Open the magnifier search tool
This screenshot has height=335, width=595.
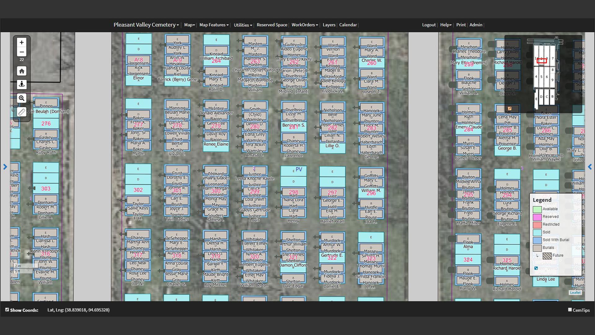[21, 98]
